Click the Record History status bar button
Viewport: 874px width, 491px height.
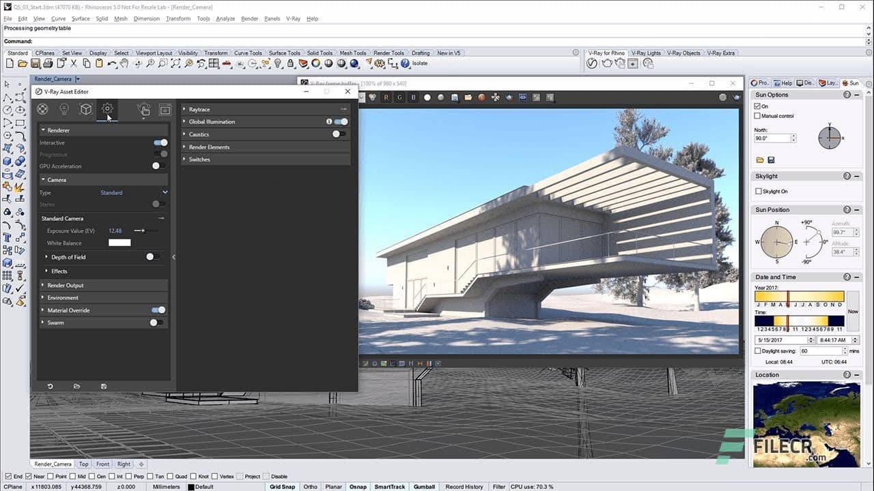[464, 487]
